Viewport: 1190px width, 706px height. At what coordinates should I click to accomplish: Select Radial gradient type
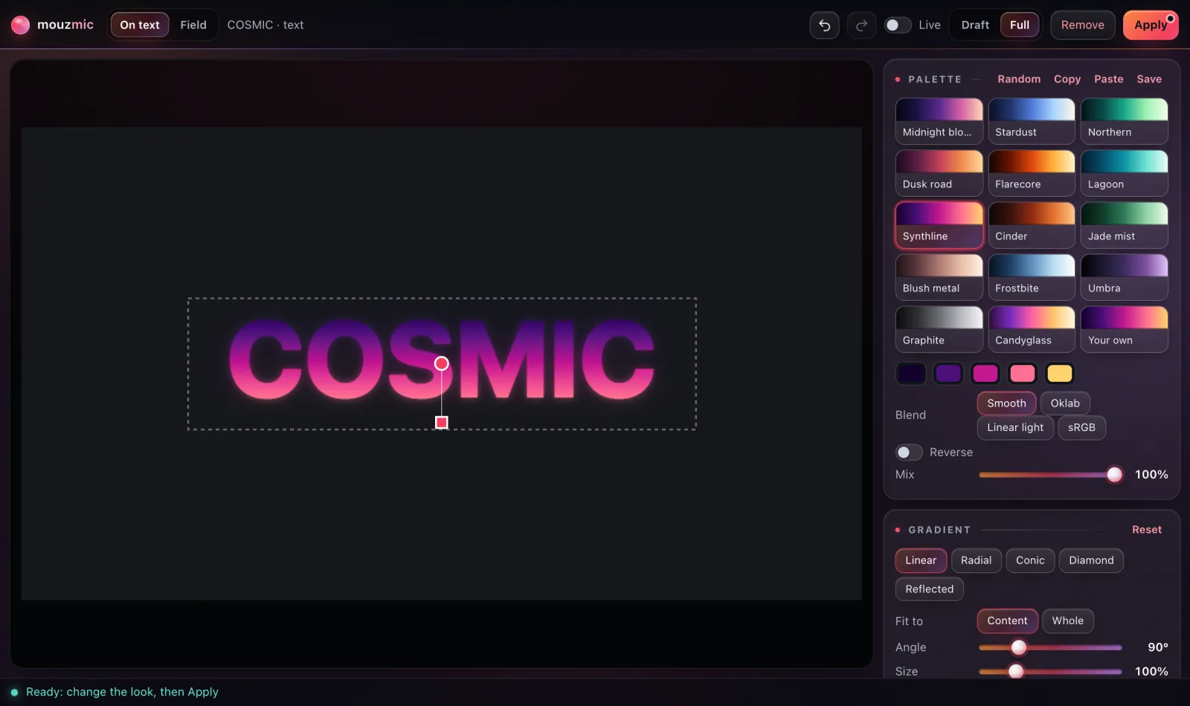976,560
